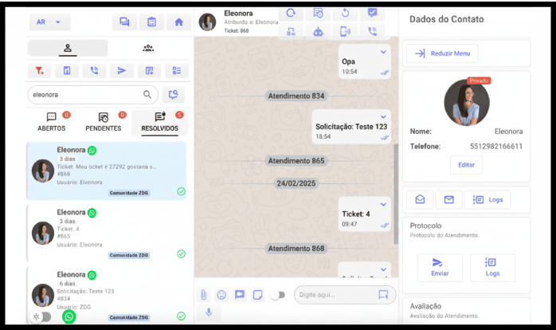Click the phone call icon in the chat header
This screenshot has width=556, height=330.
click(x=372, y=32)
